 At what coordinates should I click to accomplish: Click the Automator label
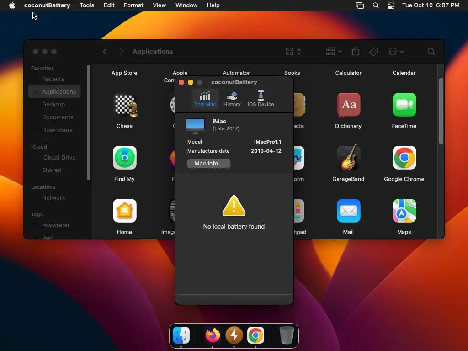pyautogui.click(x=236, y=73)
